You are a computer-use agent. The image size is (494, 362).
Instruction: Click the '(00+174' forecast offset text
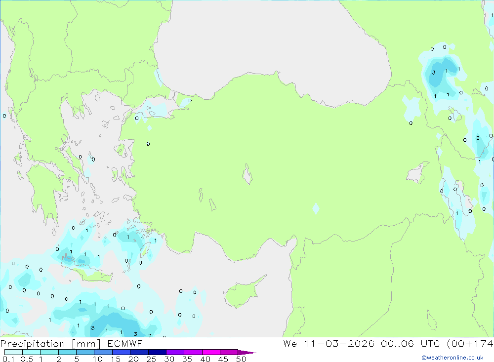pyautogui.click(x=470, y=343)
